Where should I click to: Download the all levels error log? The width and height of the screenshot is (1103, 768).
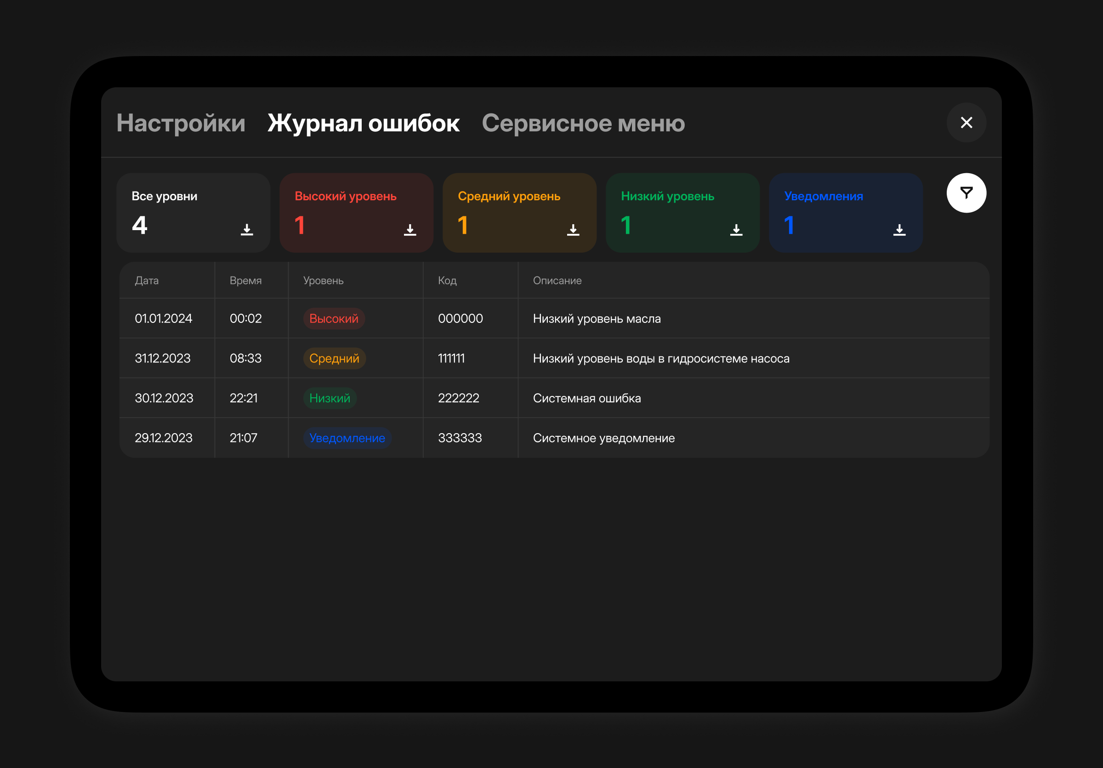tap(246, 230)
